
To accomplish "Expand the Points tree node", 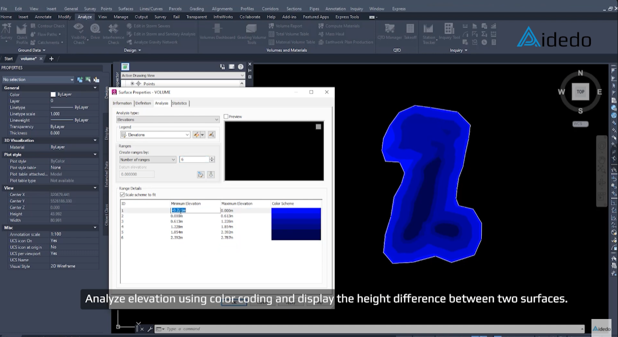I will point(132,83).
